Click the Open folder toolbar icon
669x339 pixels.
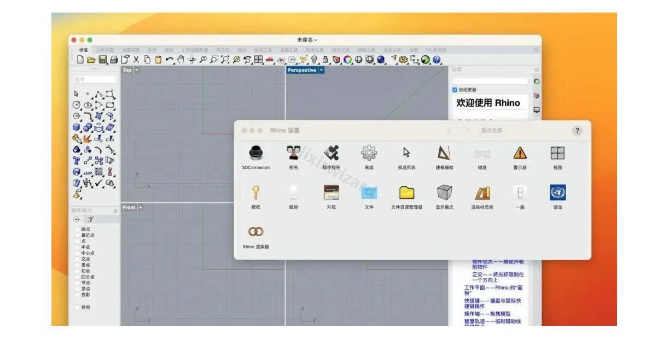(x=91, y=59)
